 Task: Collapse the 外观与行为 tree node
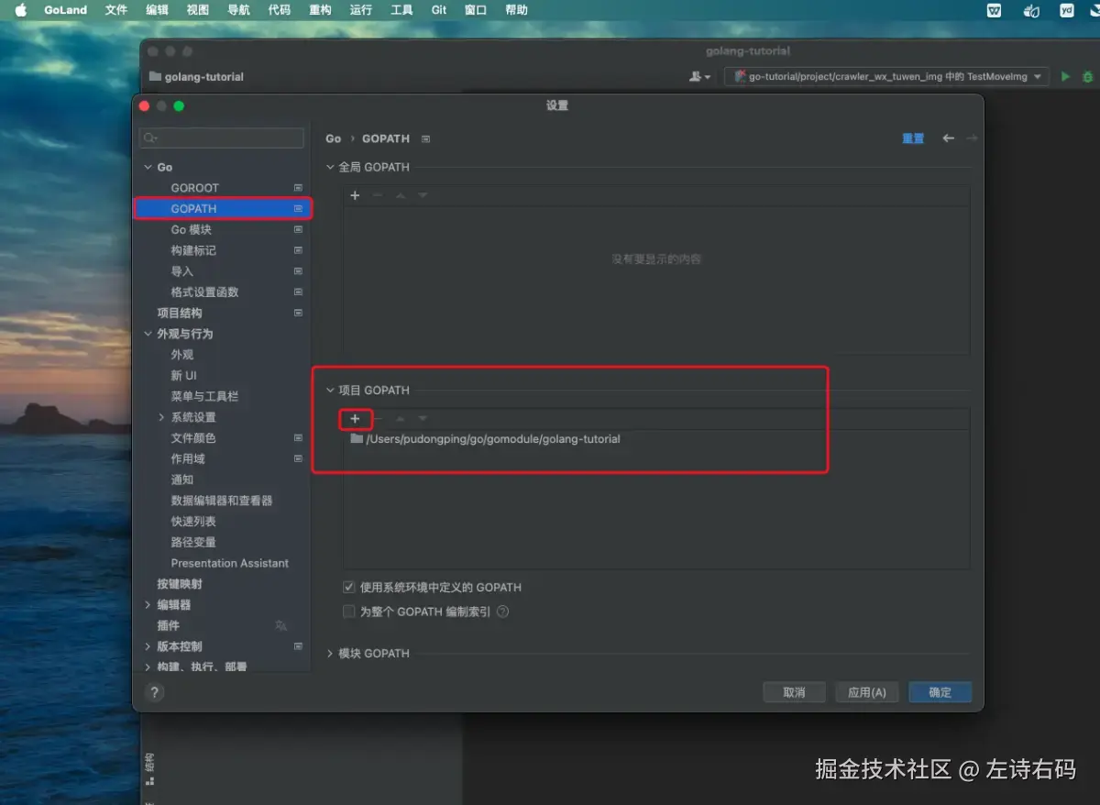pos(148,334)
